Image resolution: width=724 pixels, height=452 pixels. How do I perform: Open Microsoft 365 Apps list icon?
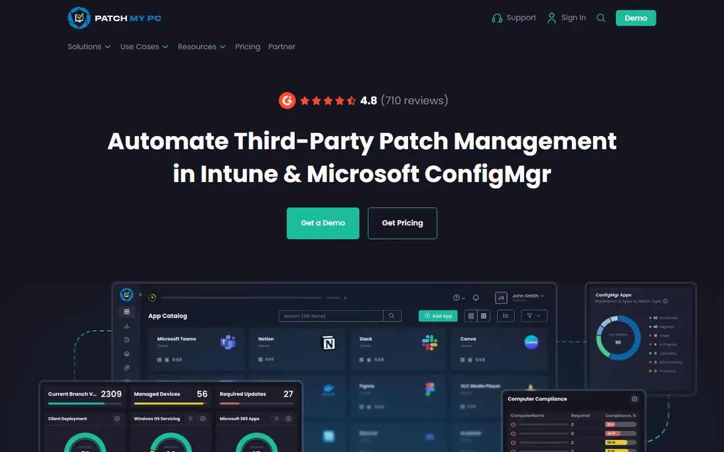(276, 418)
